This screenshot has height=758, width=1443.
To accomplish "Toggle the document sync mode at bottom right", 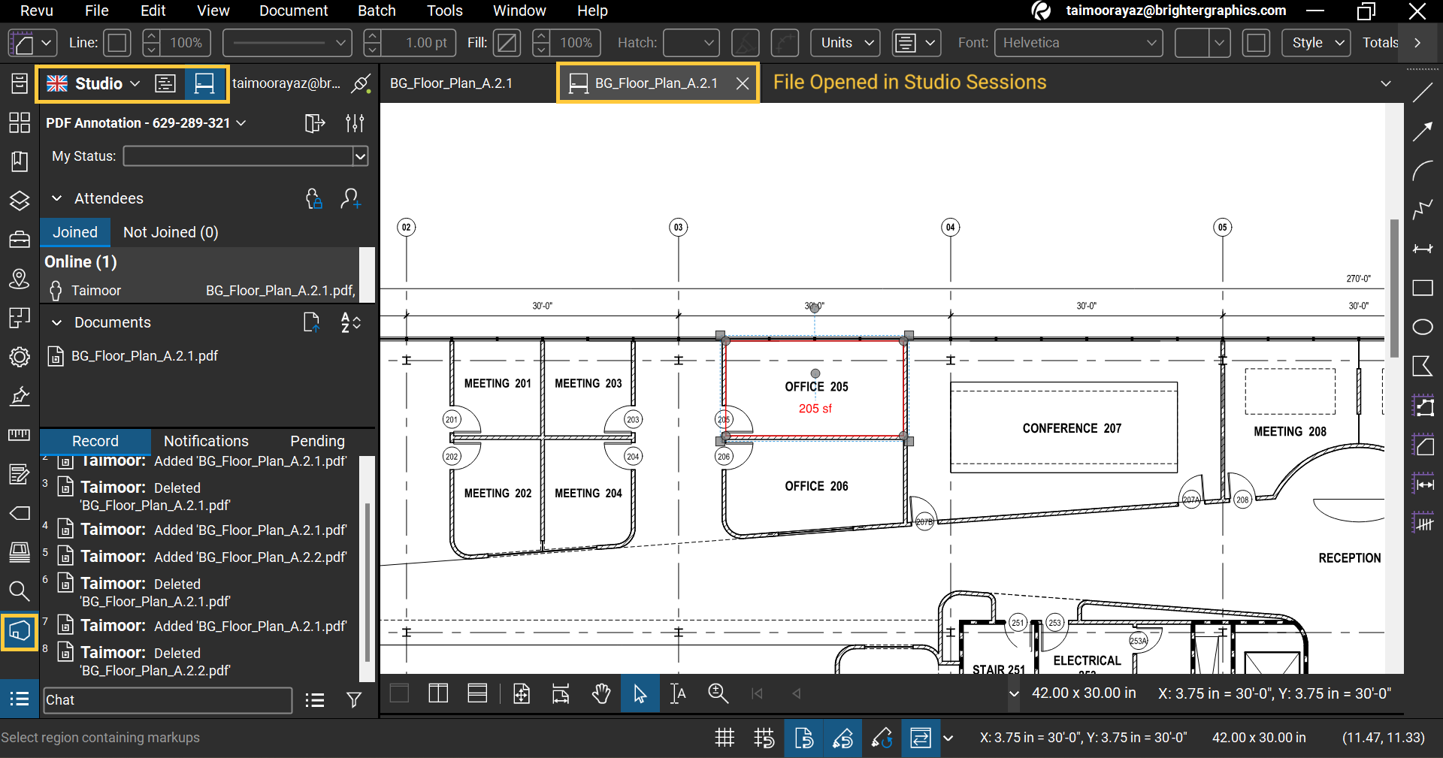I will point(920,738).
